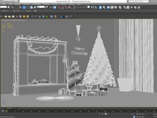Open the Customize menu

point(63,4)
